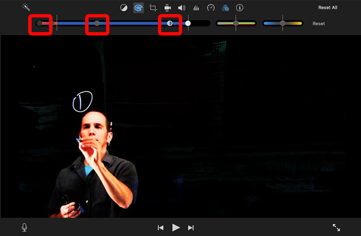Click the shadows handle on the multislider
Viewport: 361px width, 236px height.
(39, 24)
